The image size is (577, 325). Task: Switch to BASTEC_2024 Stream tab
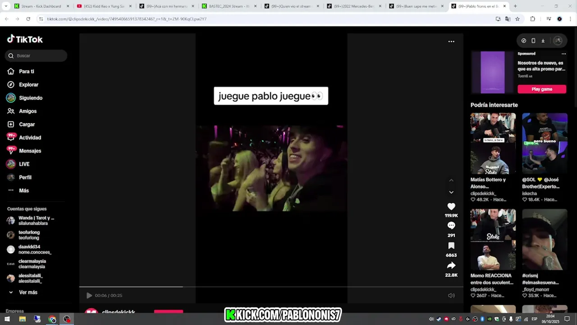click(229, 6)
